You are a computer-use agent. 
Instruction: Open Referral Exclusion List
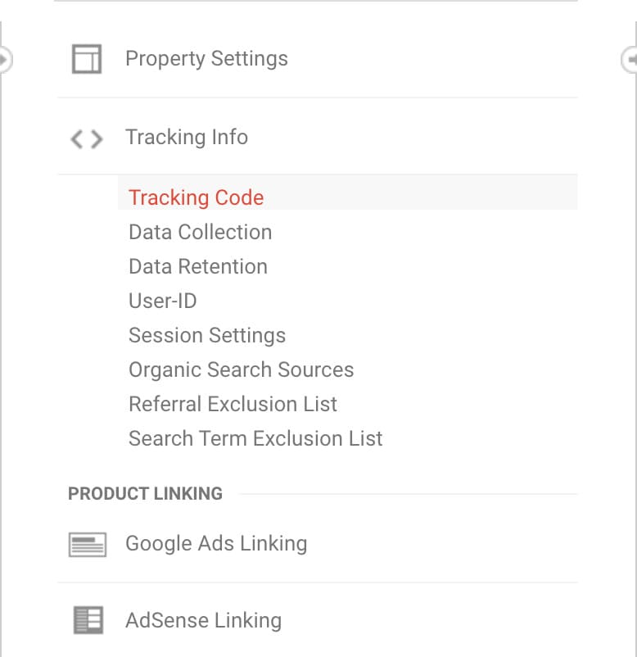tap(233, 404)
